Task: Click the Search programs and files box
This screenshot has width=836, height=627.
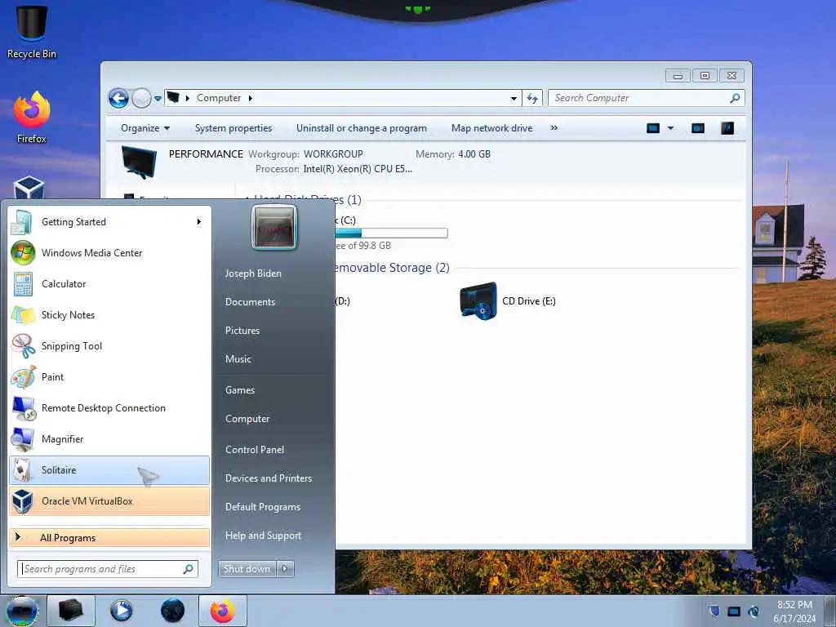Action: click(x=109, y=569)
